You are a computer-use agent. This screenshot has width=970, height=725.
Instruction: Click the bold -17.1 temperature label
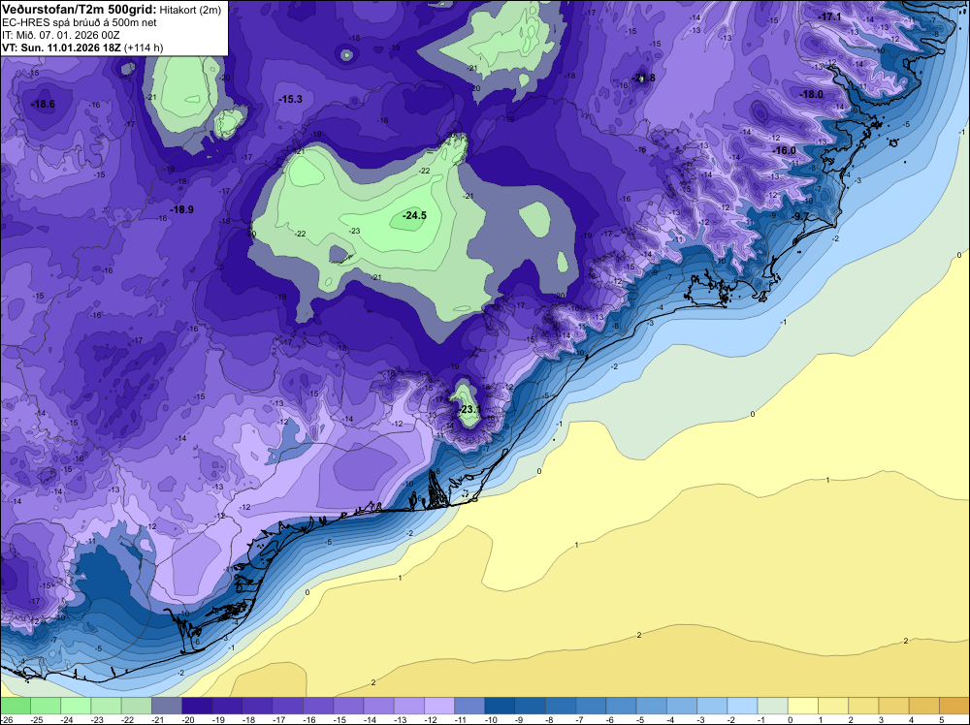click(829, 16)
